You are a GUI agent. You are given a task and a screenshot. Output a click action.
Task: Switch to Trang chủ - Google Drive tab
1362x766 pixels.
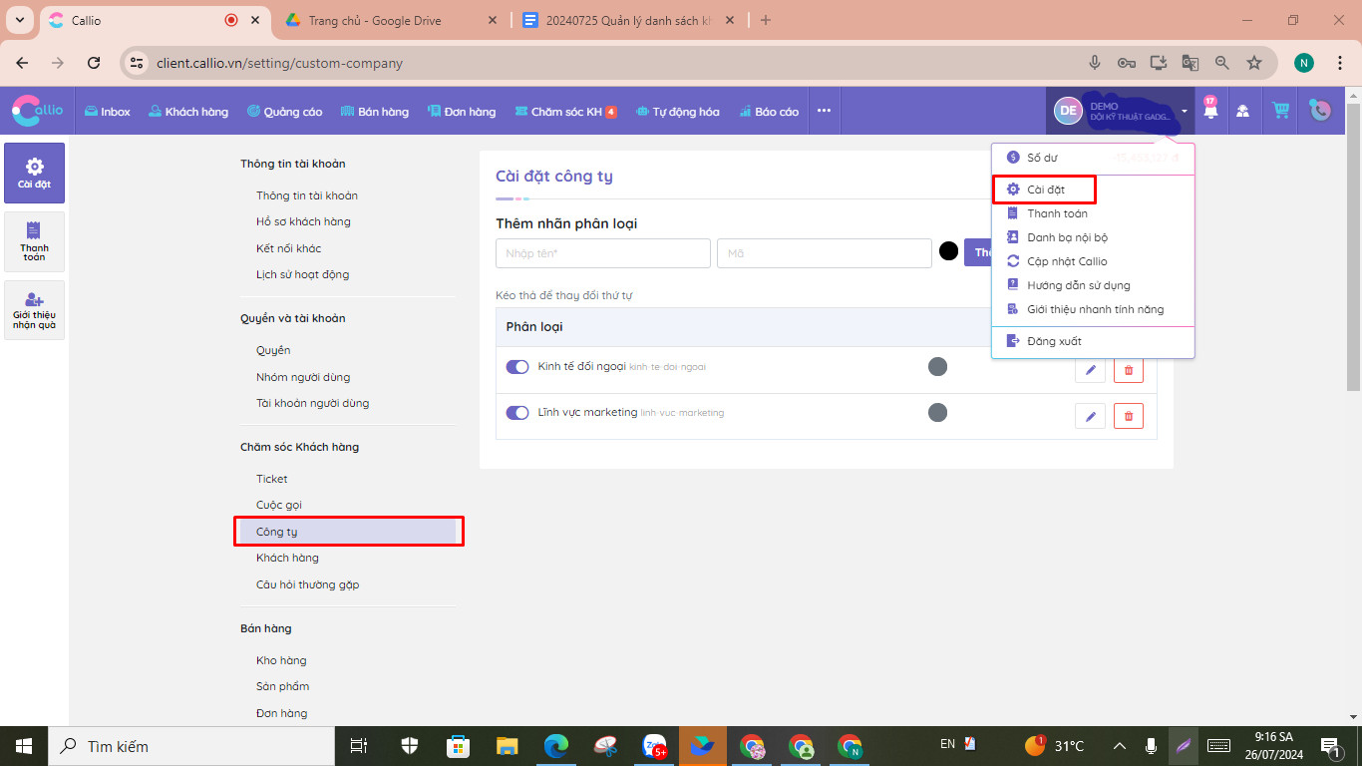[392, 20]
